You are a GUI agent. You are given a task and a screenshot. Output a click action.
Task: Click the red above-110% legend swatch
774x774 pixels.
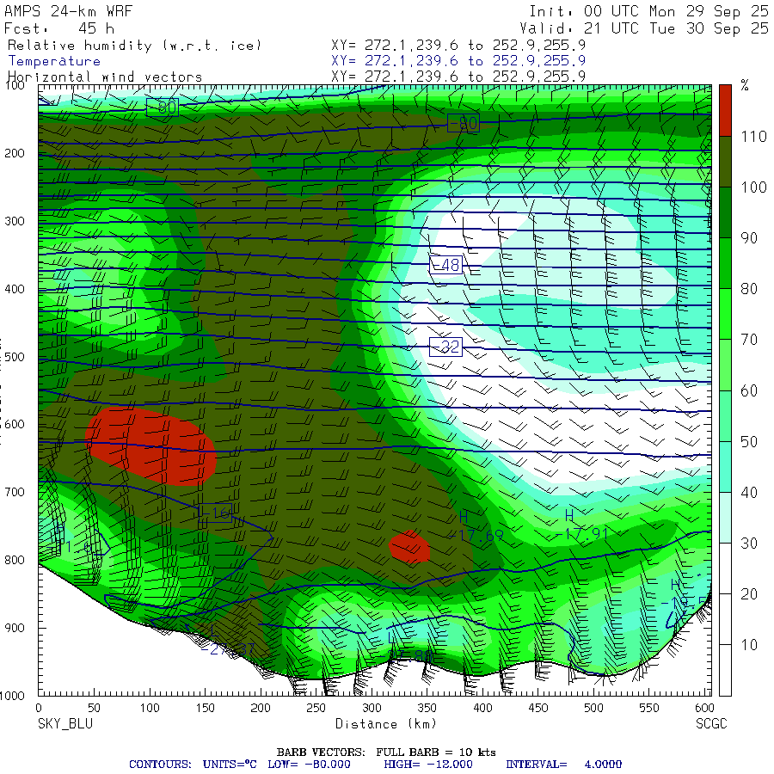tap(725, 111)
